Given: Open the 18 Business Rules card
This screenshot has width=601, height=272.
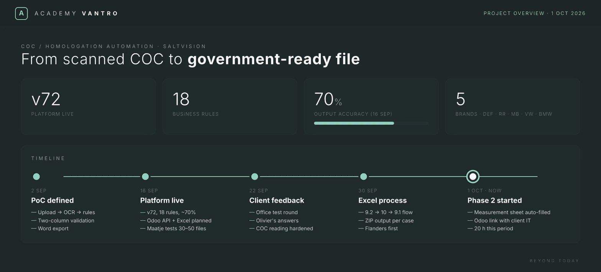Looking at the screenshot, I should [230, 107].
